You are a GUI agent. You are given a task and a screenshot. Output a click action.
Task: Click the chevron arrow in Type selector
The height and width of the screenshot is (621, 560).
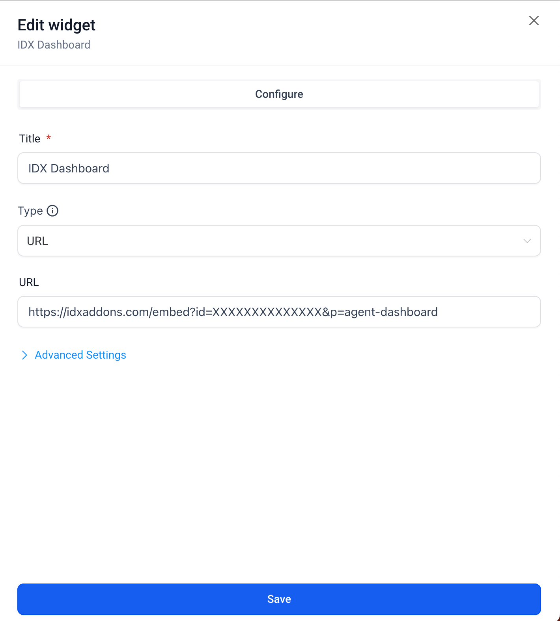(527, 241)
